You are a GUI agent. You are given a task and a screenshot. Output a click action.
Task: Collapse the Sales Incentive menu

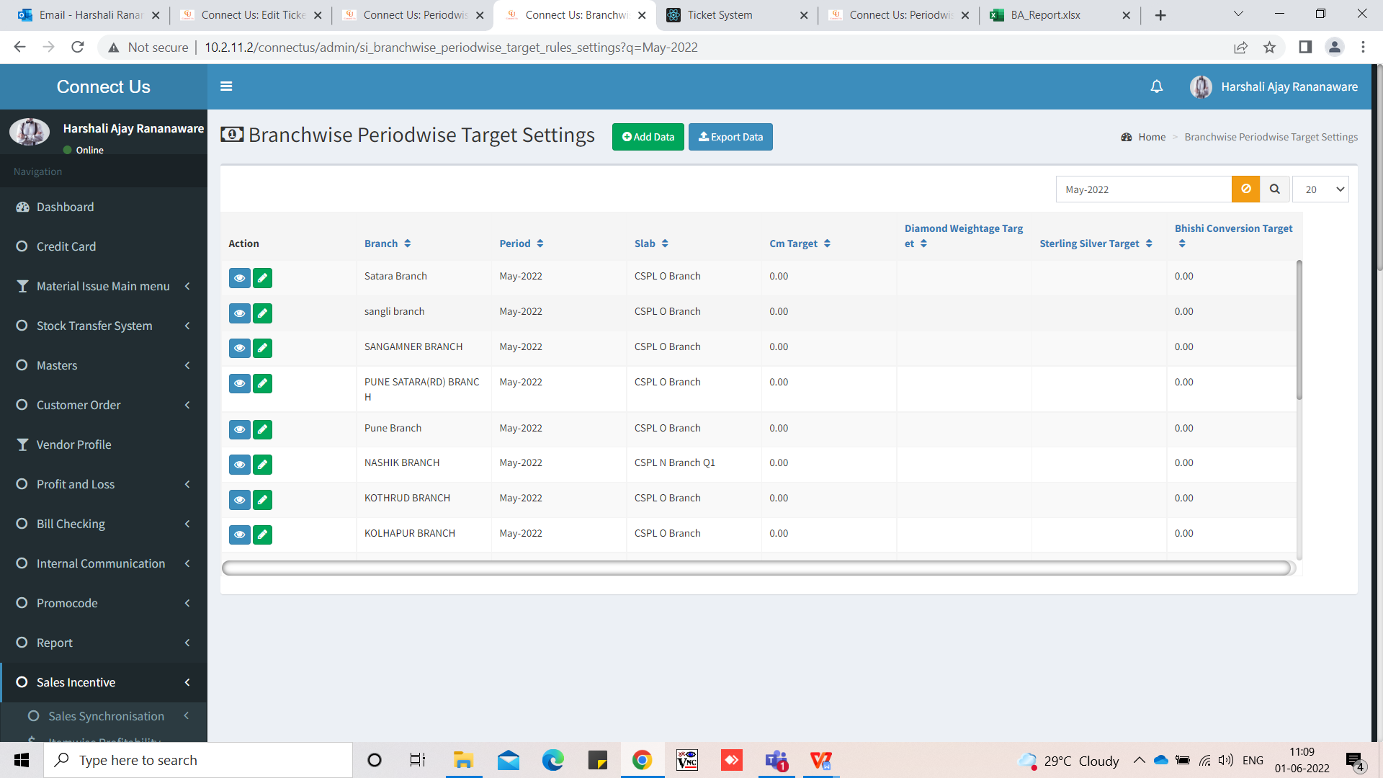[x=104, y=682]
